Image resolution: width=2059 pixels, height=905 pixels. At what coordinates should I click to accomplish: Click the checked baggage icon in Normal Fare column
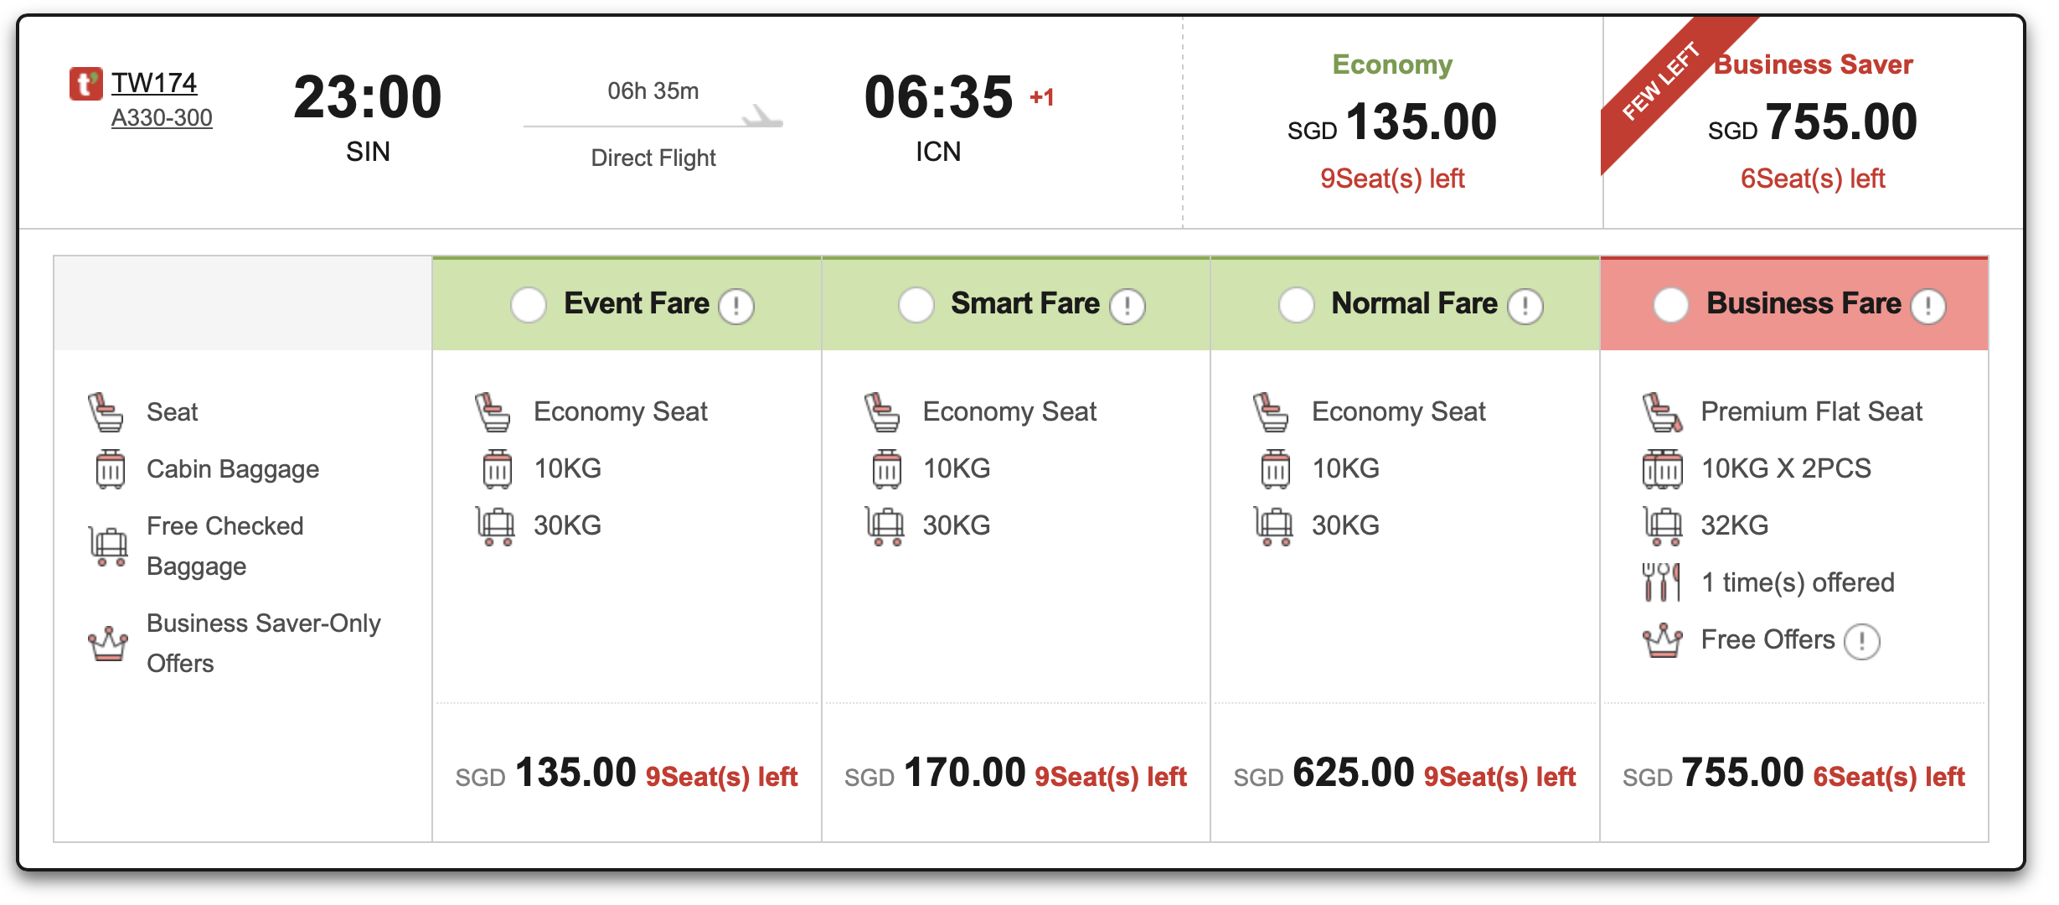coord(1274,525)
